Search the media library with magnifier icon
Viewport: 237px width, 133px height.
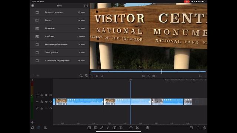point(81,76)
